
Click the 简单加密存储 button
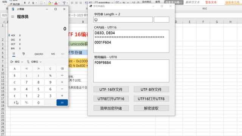pos(111,108)
